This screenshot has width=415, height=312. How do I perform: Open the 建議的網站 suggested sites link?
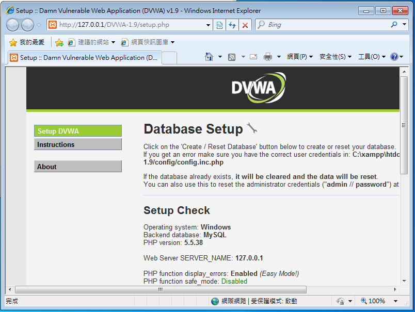(91, 42)
